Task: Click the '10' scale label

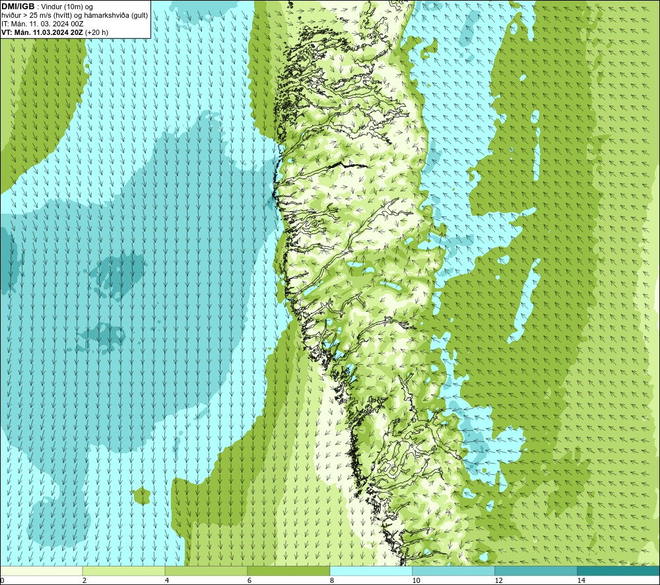Action: (416, 580)
